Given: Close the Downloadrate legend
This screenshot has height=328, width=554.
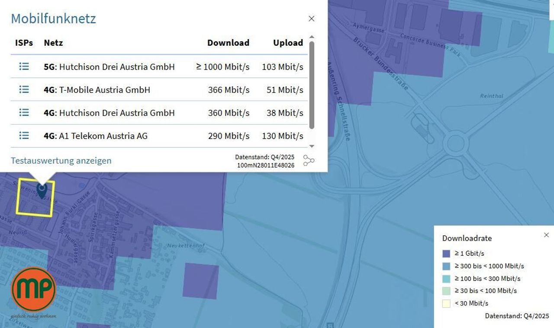Looking at the screenshot, I should (x=546, y=235).
